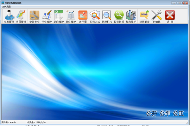Select the 代理机构 agency icon

(107, 16)
